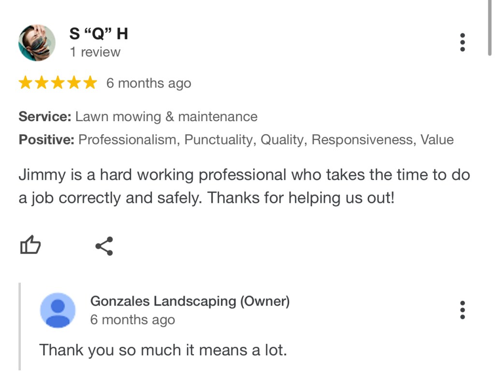
Task: Click the fourth rating star
Action: pos(74,83)
